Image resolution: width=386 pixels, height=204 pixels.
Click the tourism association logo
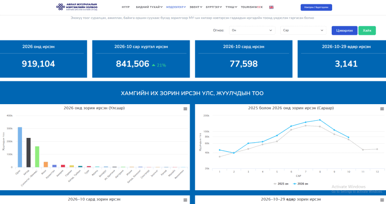(x=77, y=7)
